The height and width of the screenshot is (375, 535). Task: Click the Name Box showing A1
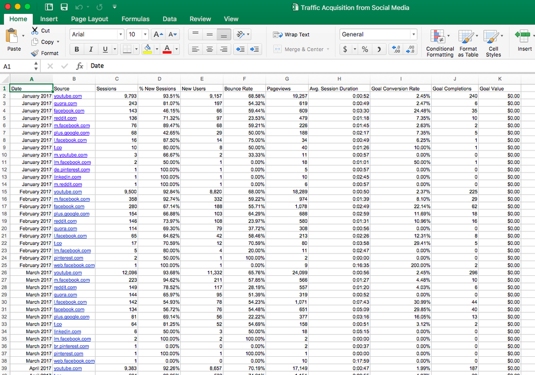point(18,66)
